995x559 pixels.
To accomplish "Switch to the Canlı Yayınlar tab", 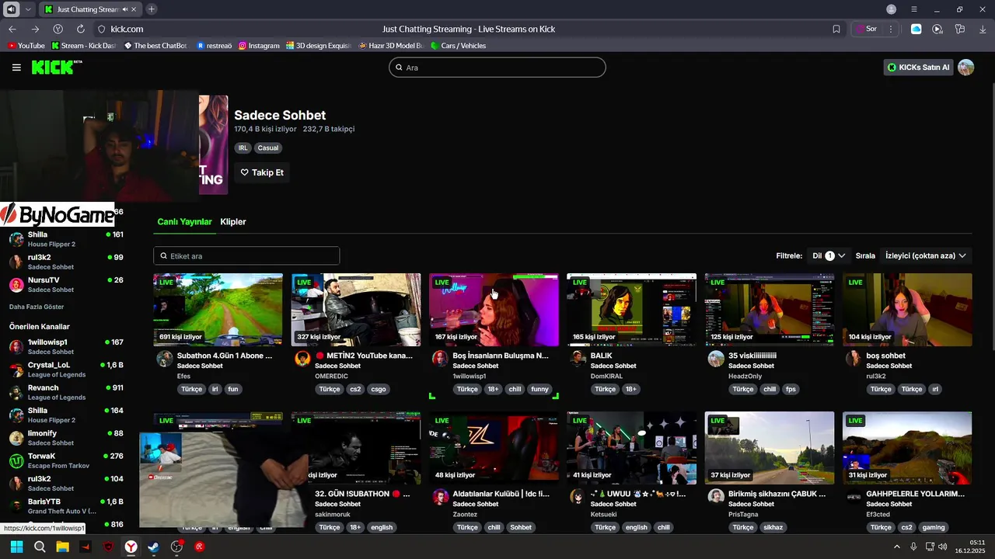I will 184,222.
